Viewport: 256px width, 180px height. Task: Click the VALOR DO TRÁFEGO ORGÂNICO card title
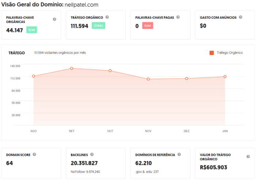pos(215,157)
